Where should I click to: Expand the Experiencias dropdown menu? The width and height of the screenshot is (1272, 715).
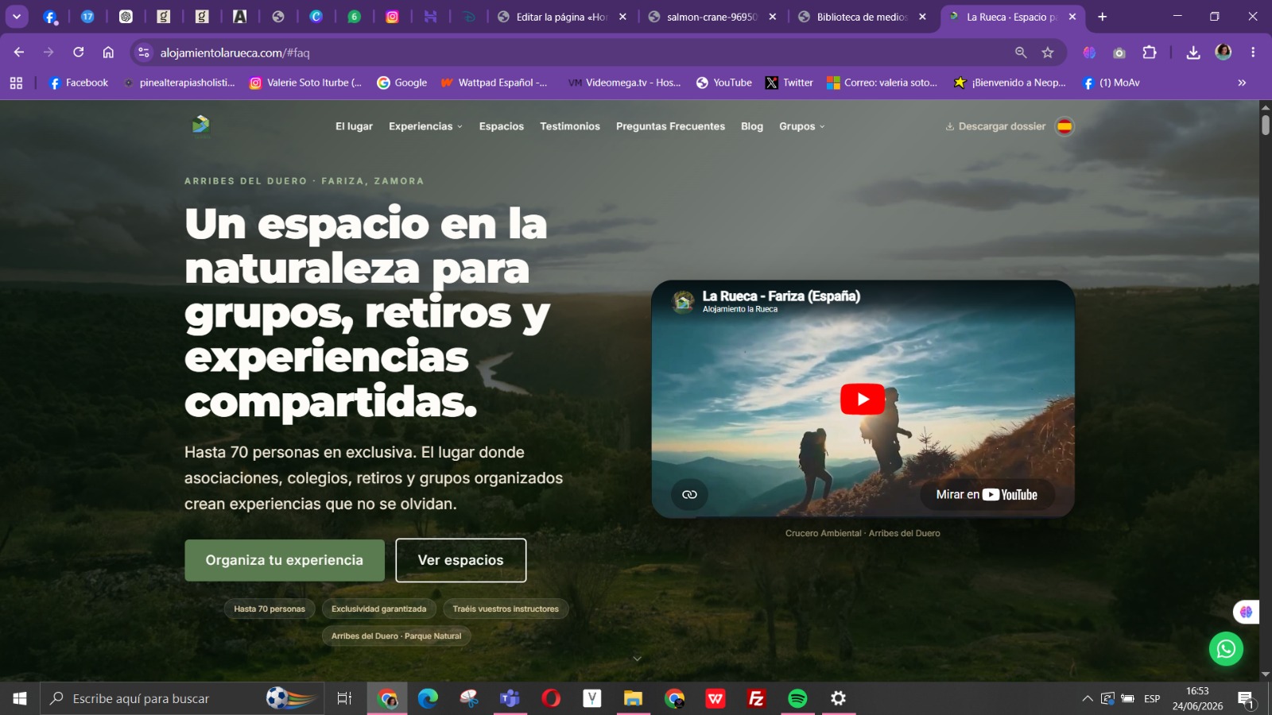pyautogui.click(x=425, y=126)
